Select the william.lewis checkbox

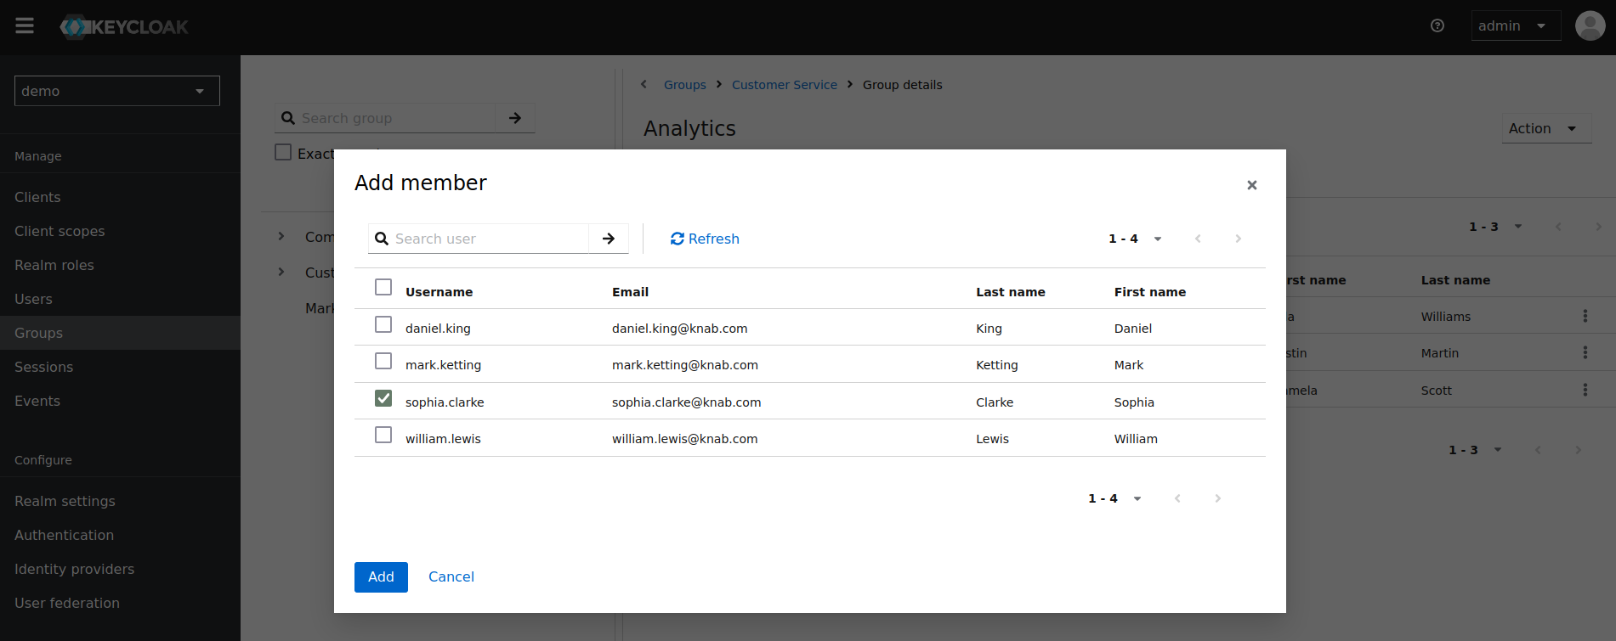383,436
